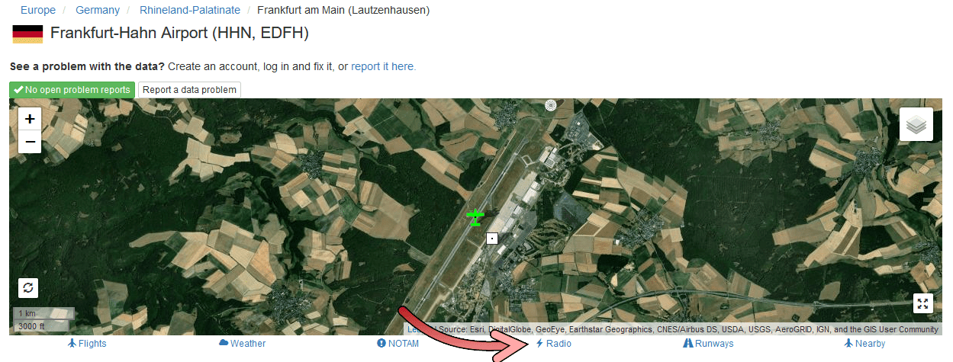
Task: Go to Europe breadcrumb link
Action: 38,11
